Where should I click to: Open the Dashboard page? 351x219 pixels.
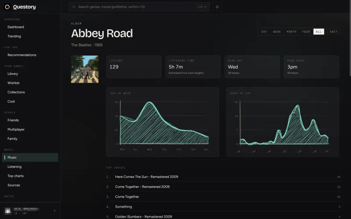[x=16, y=27]
